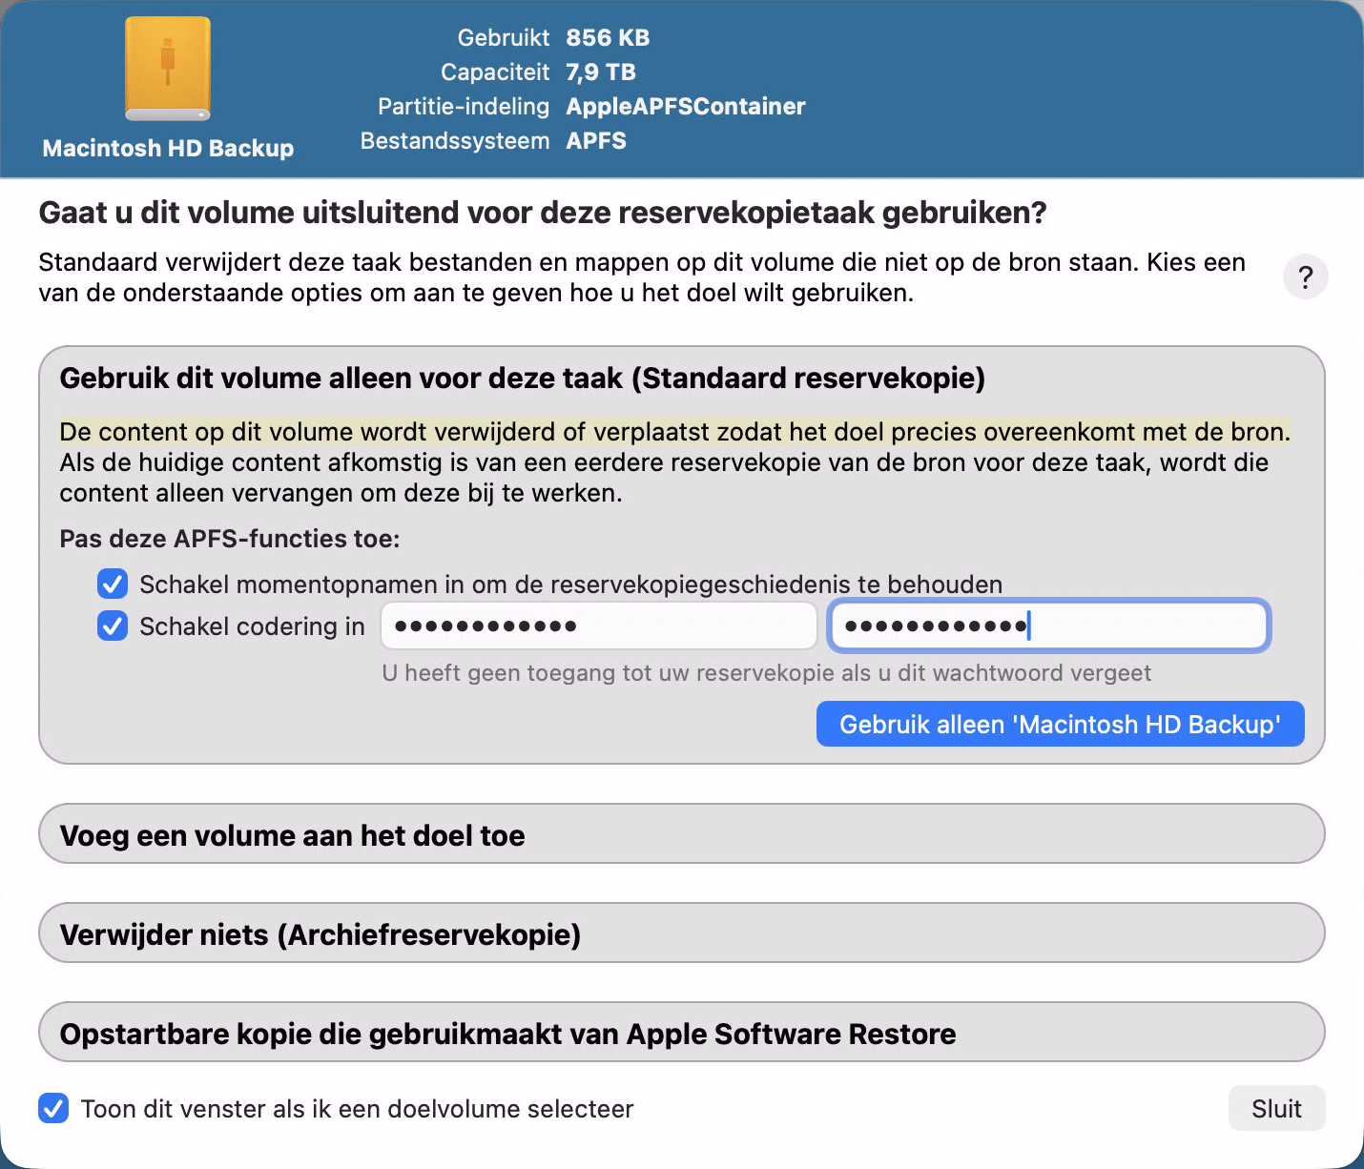The width and height of the screenshot is (1364, 1169).
Task: Toggle Toon dit venster als ik een doelvolume selecteer
Action: (53, 1108)
